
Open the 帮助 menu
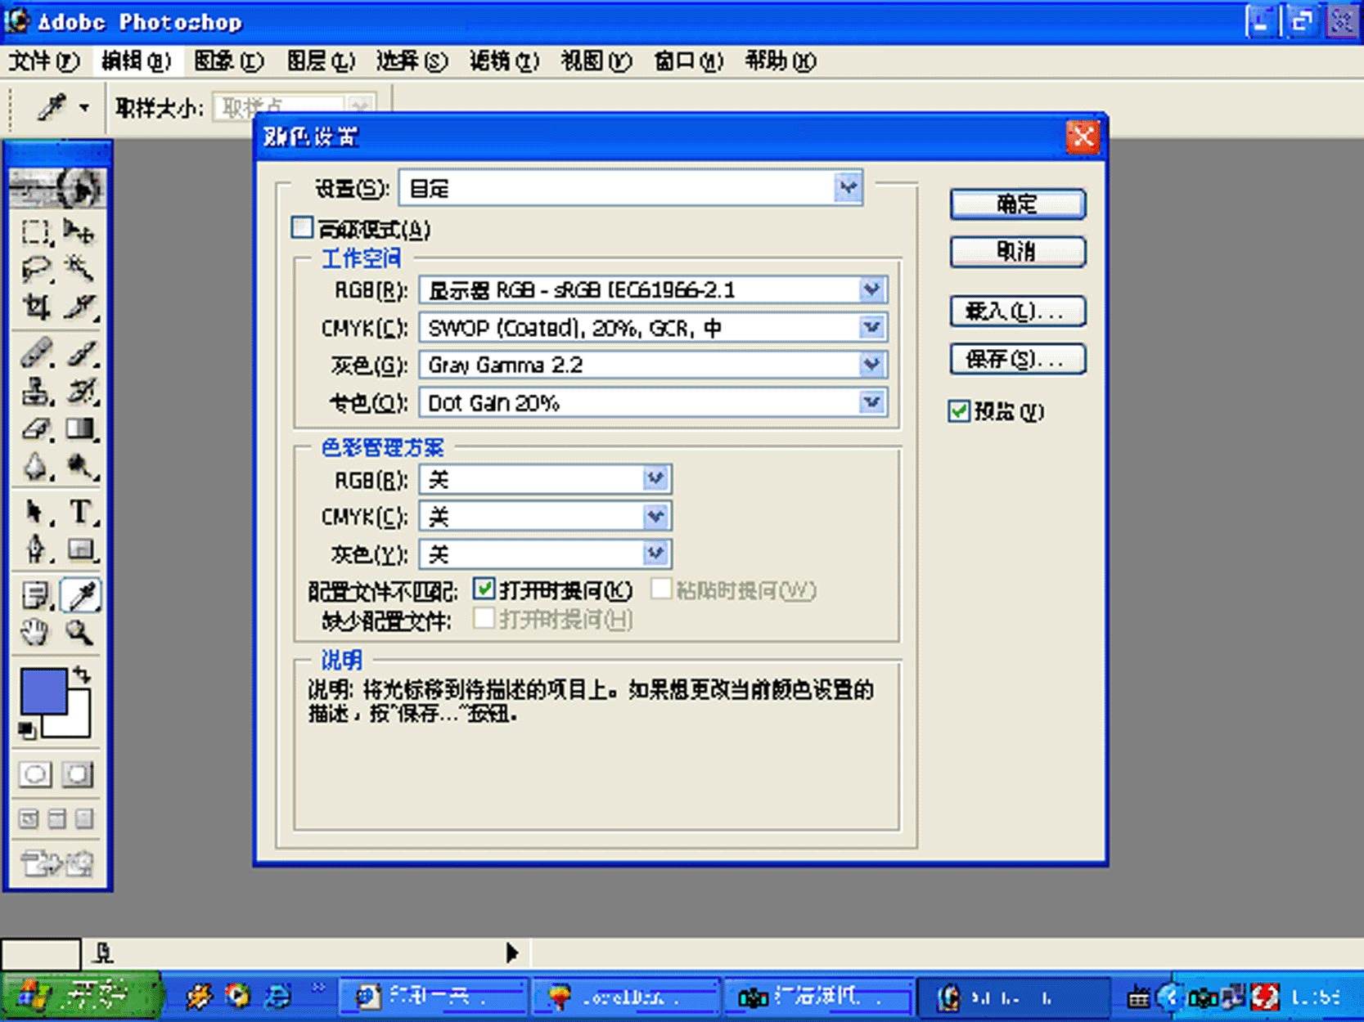[780, 61]
